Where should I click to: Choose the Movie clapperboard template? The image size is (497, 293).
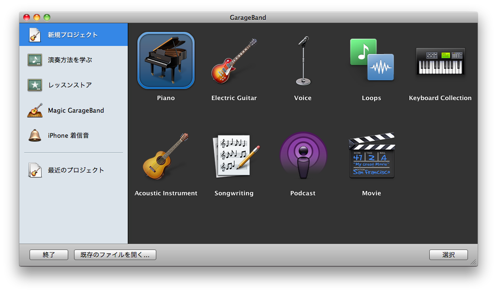pos(372,155)
